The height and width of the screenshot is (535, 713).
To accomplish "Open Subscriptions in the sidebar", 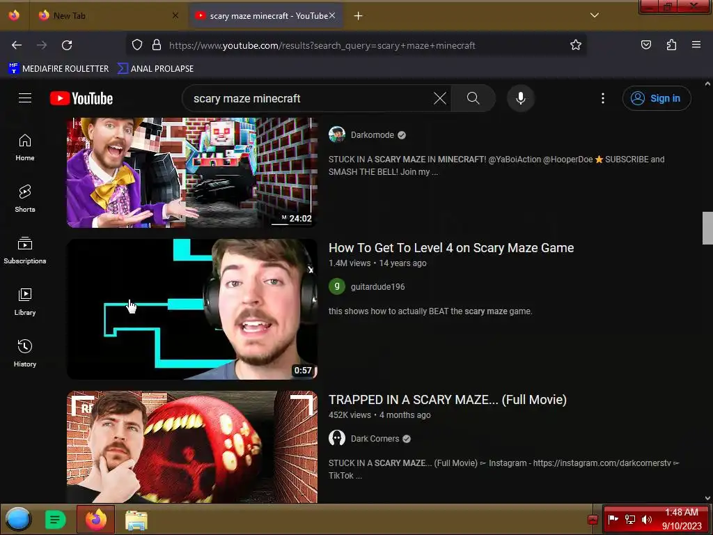I will [25, 251].
